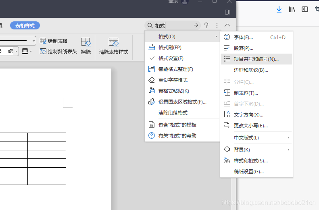Click 绘制斜线表头 tool

coord(58,52)
